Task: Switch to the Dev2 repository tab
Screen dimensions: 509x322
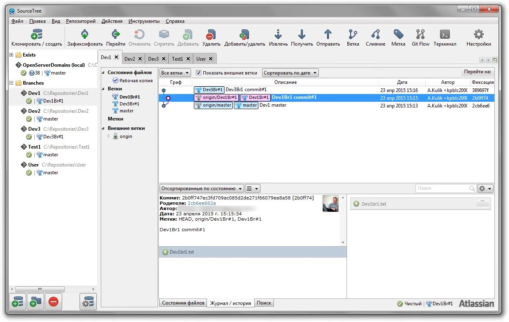Action: point(130,58)
